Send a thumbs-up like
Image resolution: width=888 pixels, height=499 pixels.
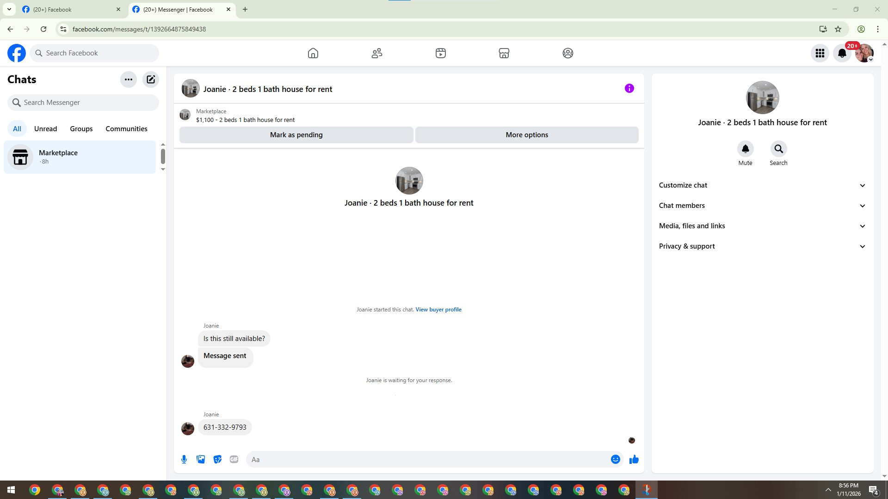634,459
